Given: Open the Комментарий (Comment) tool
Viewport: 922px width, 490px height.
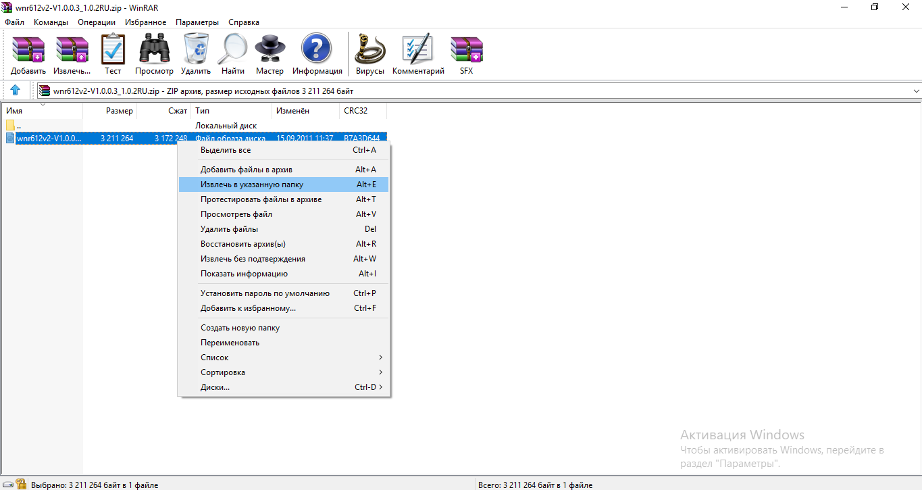Looking at the screenshot, I should [418, 54].
